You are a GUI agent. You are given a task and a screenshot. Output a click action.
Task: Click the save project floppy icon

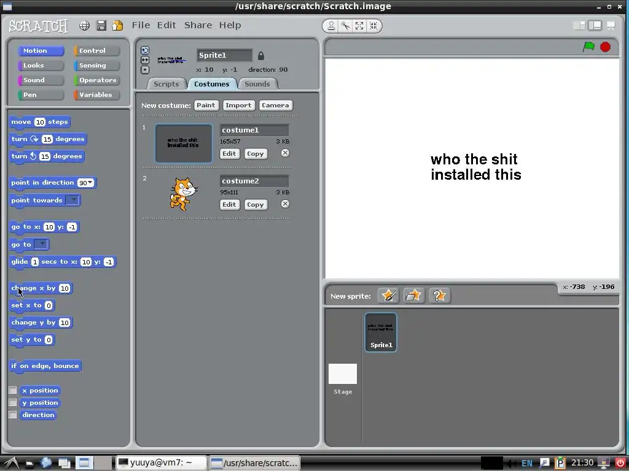pos(101,26)
